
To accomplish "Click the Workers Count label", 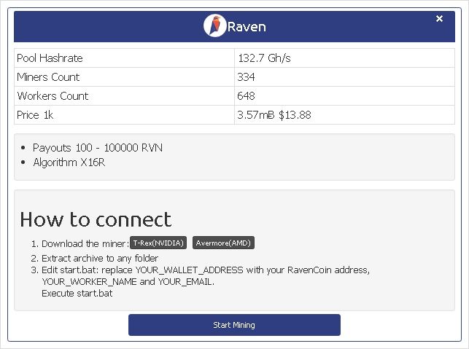I will 53,96.
